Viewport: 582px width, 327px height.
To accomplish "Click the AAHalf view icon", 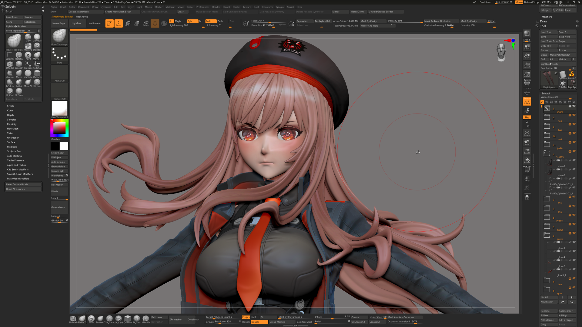I will 527,74.
